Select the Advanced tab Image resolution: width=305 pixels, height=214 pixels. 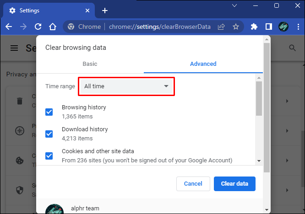pyautogui.click(x=203, y=64)
